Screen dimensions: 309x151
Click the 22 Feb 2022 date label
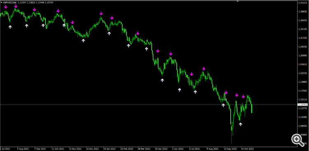(127, 149)
